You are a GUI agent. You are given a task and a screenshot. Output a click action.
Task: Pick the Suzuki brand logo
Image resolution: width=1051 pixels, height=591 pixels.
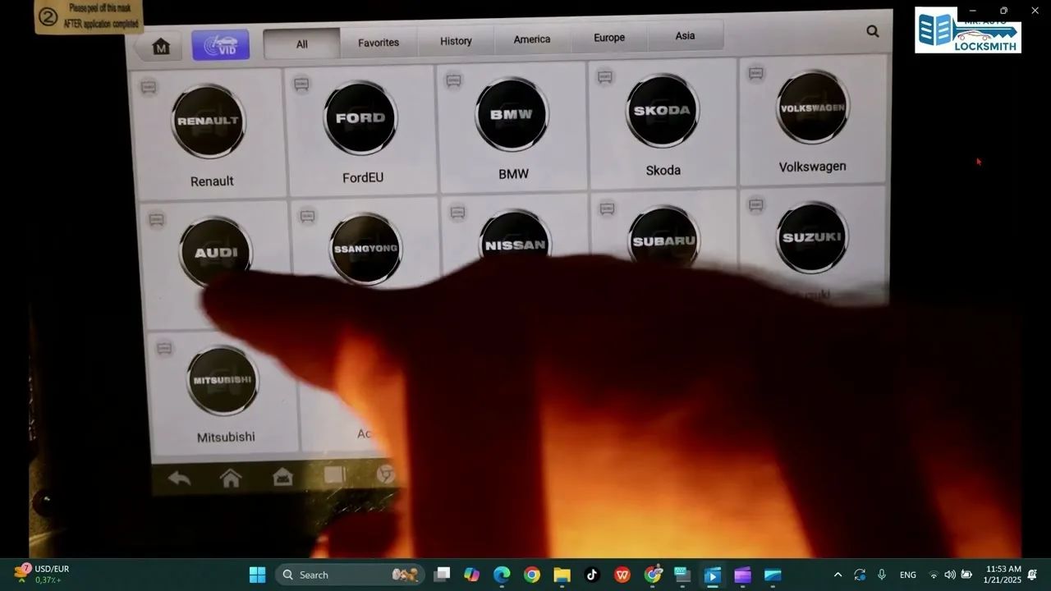pyautogui.click(x=811, y=237)
